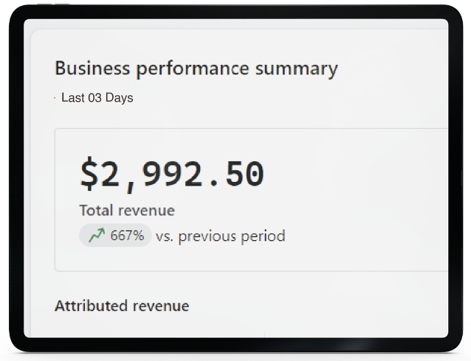
Task: Click the word 'Days' in the date range
Action: pos(120,97)
